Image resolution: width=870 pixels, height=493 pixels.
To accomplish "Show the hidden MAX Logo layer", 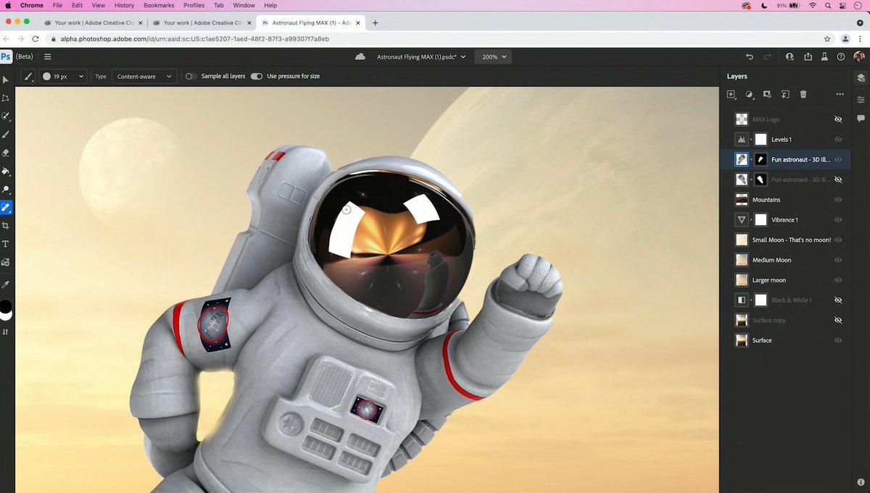I will click(x=838, y=119).
